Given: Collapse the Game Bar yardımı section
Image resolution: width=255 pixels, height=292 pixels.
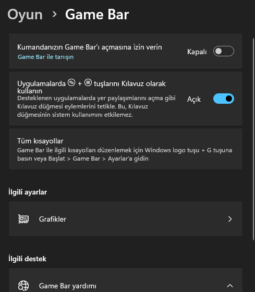Looking at the screenshot, I should (230, 286).
